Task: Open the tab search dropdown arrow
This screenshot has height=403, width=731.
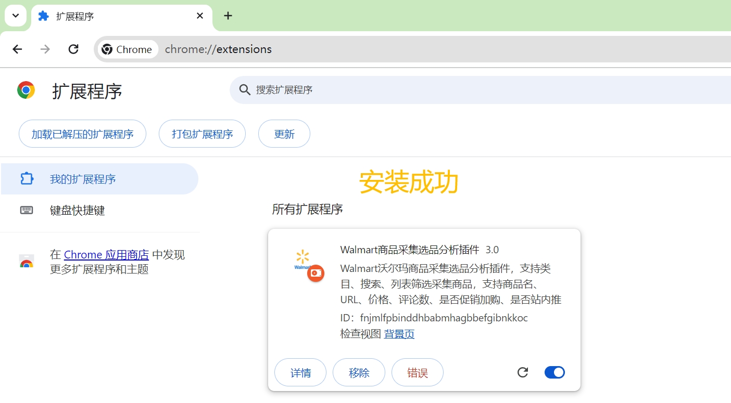Action: point(16,16)
